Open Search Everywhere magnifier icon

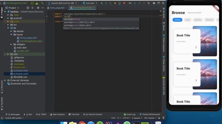coord(163,3)
